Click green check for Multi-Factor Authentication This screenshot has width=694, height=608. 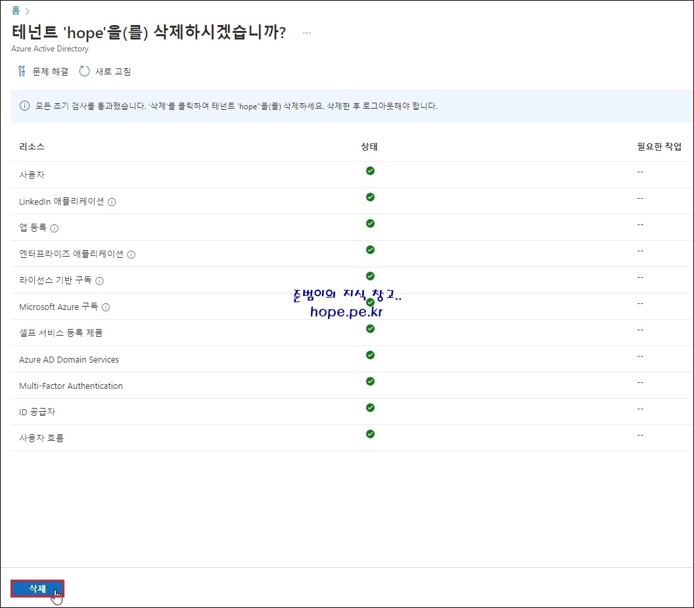371,382
